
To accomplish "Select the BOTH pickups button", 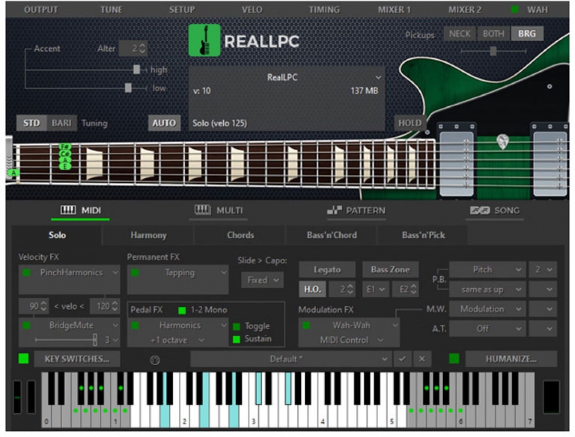I will [x=494, y=34].
